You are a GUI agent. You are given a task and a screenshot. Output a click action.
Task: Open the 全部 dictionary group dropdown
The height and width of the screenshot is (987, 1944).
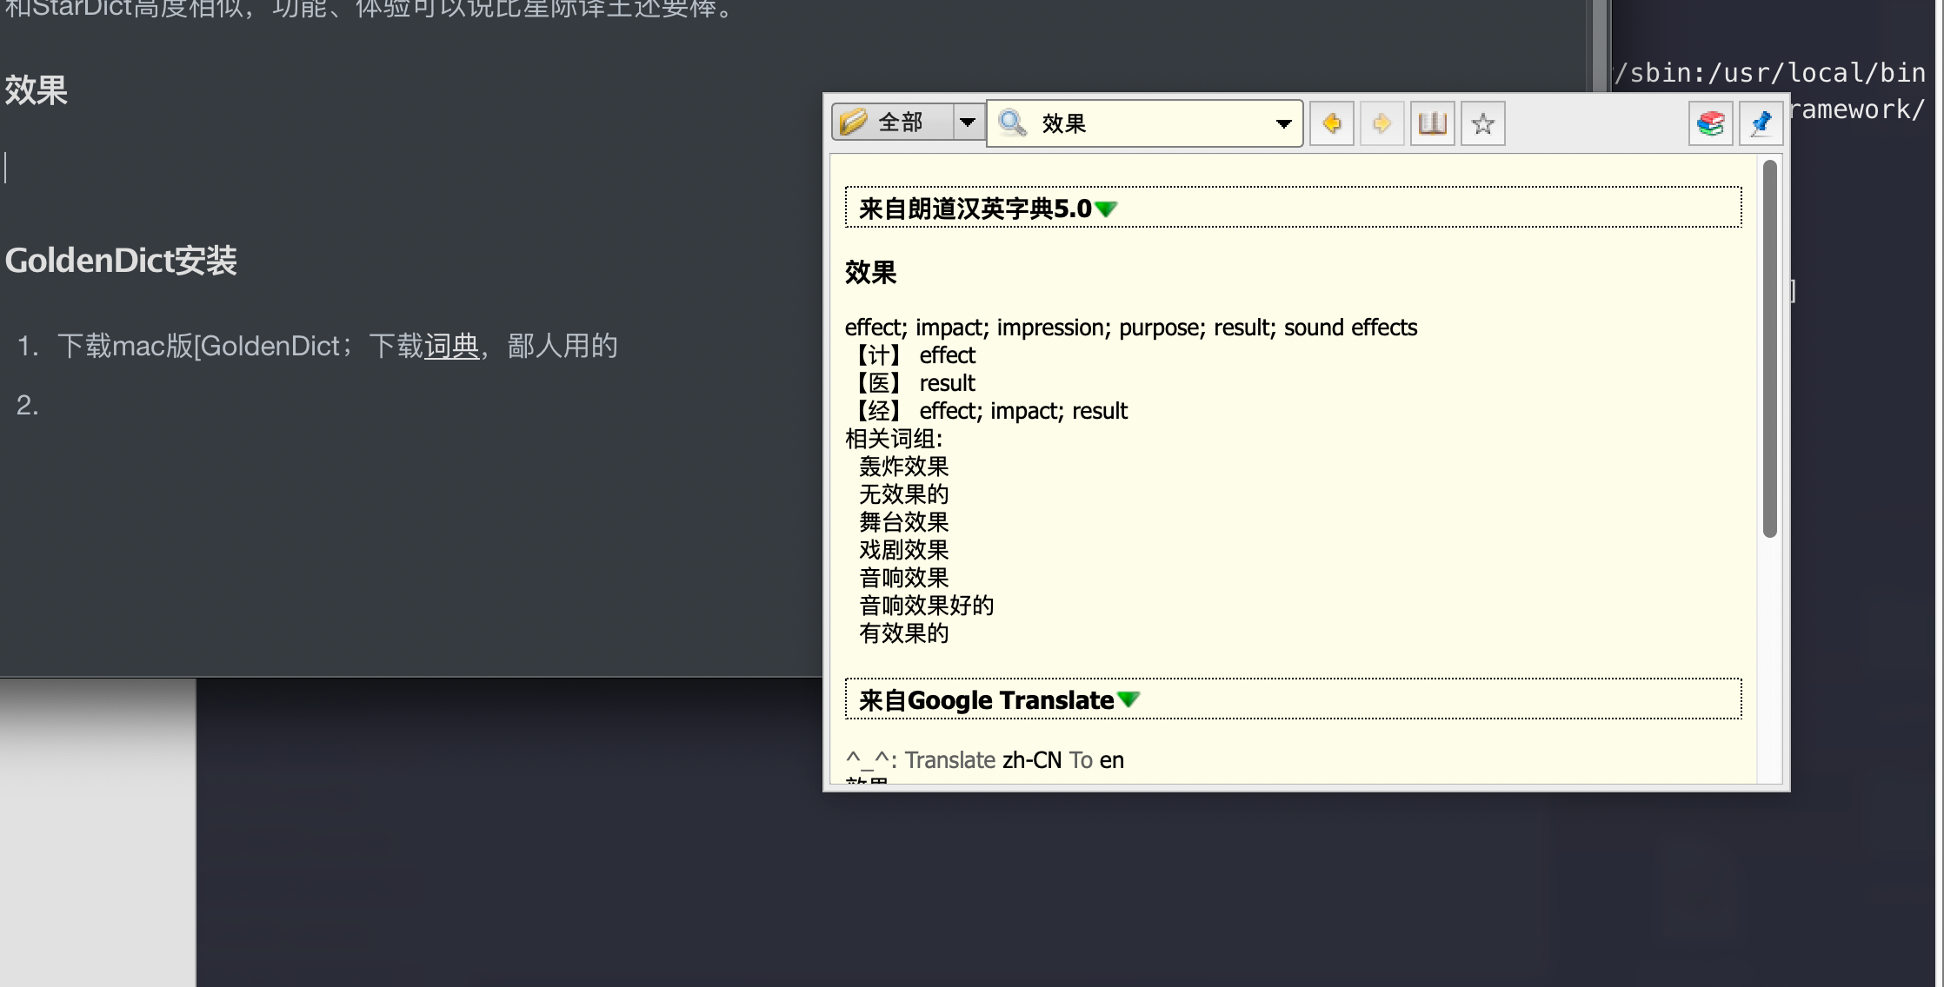(x=967, y=122)
